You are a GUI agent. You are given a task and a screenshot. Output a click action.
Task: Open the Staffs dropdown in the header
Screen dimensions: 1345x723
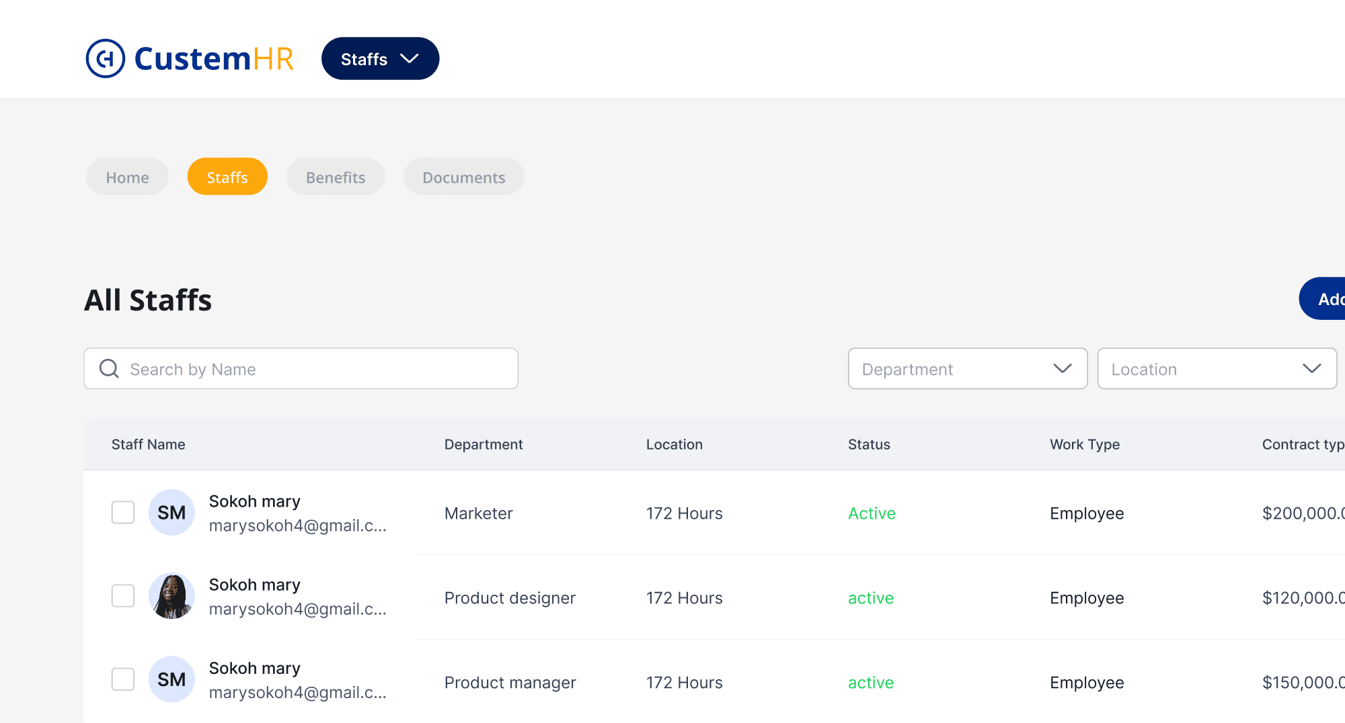[380, 58]
